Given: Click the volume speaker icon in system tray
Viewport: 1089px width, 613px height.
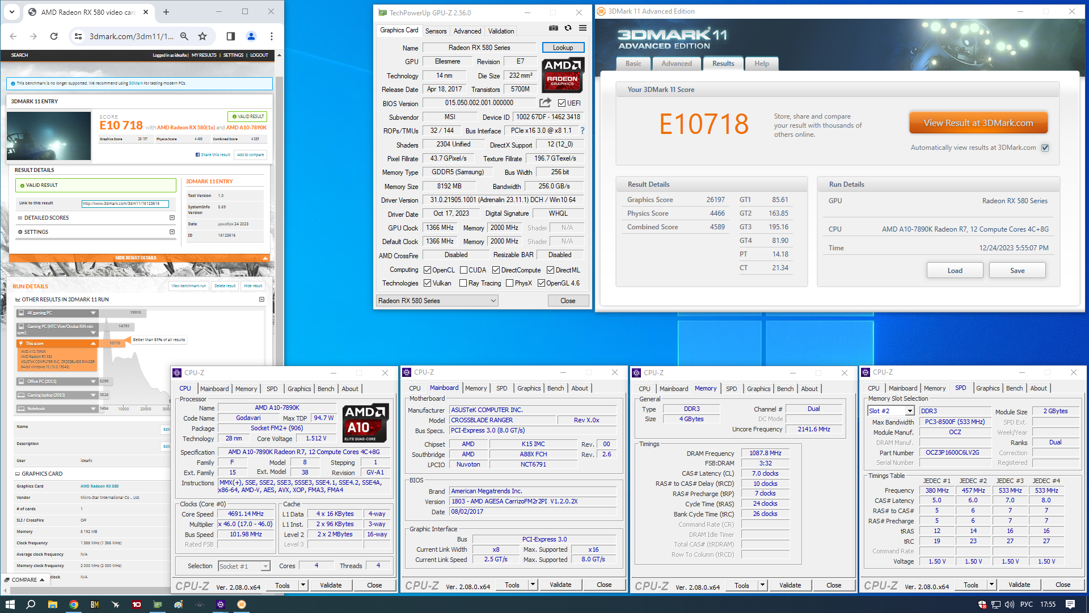Looking at the screenshot, I should [x=1010, y=604].
